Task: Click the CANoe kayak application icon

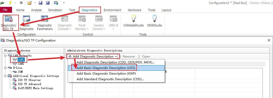Action: 2,3
